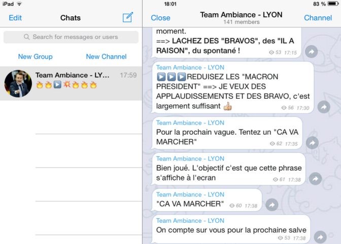
Task: Forward the message timestamped 17:15
Action: 312,52
